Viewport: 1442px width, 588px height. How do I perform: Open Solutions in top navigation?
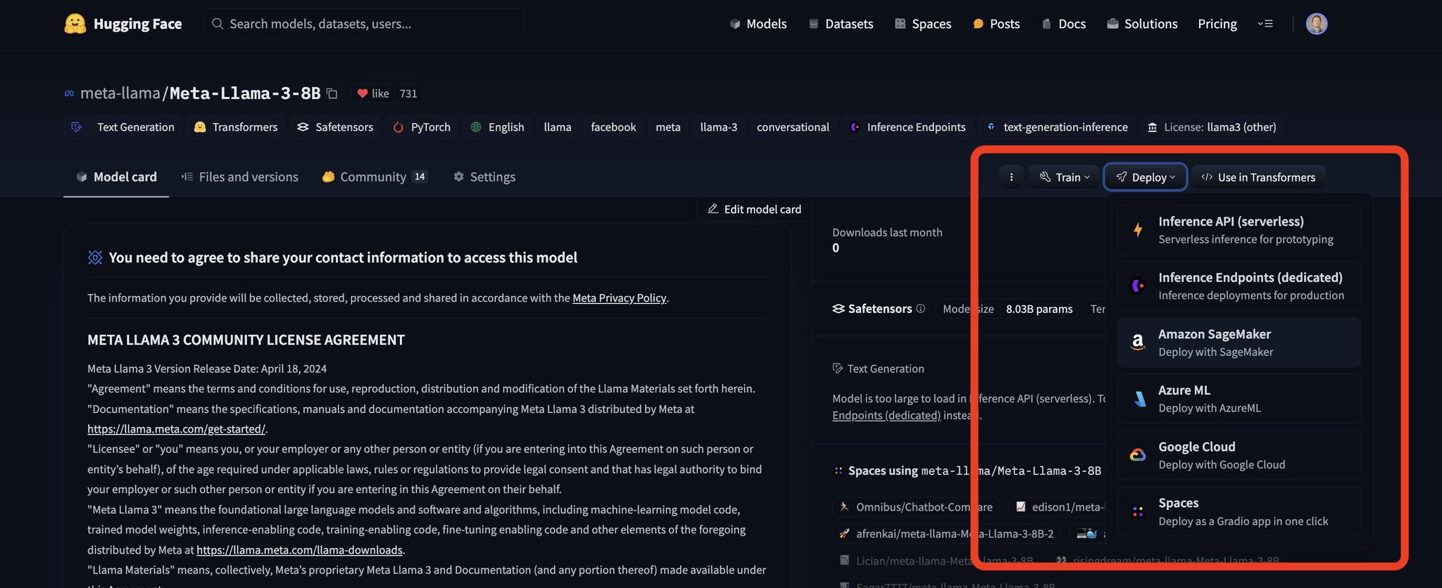[1142, 24]
